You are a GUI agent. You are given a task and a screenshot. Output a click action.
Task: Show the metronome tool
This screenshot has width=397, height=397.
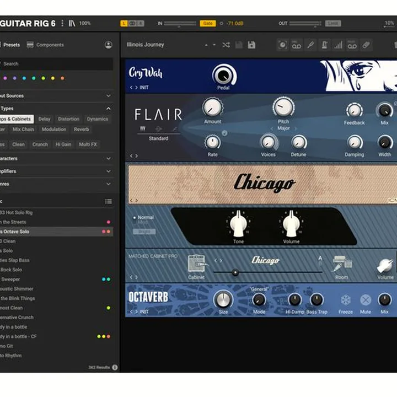pyautogui.click(x=324, y=45)
